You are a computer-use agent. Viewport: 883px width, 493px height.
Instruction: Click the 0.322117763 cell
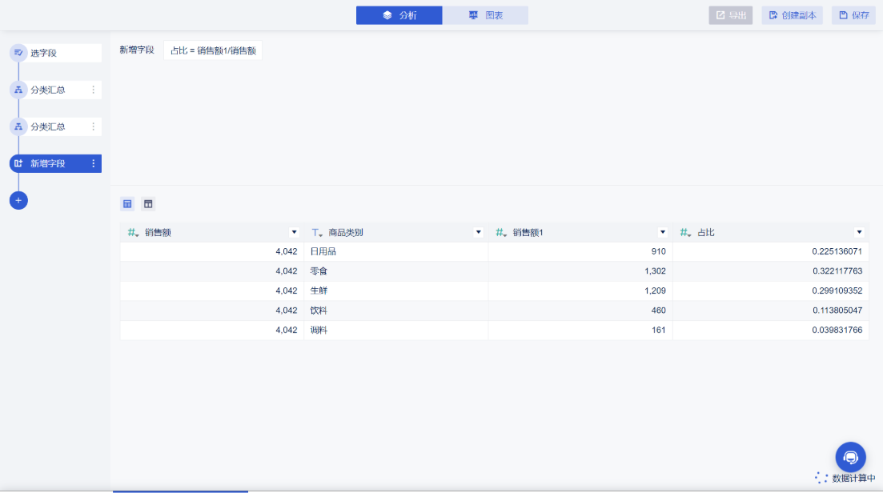pos(771,271)
